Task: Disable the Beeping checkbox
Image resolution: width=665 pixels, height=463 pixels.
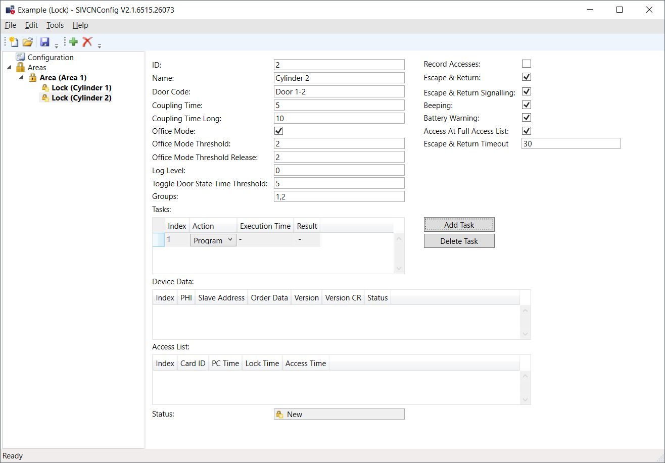Action: [x=527, y=105]
